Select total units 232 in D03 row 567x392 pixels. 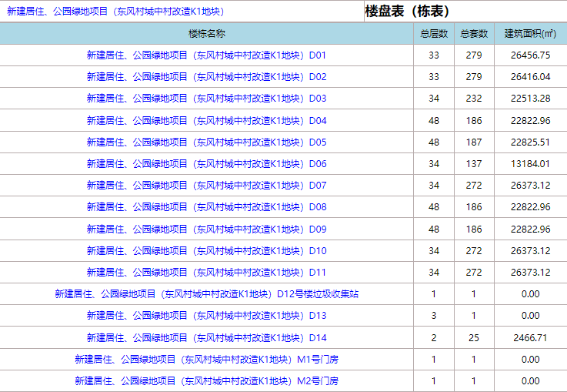[x=474, y=99]
